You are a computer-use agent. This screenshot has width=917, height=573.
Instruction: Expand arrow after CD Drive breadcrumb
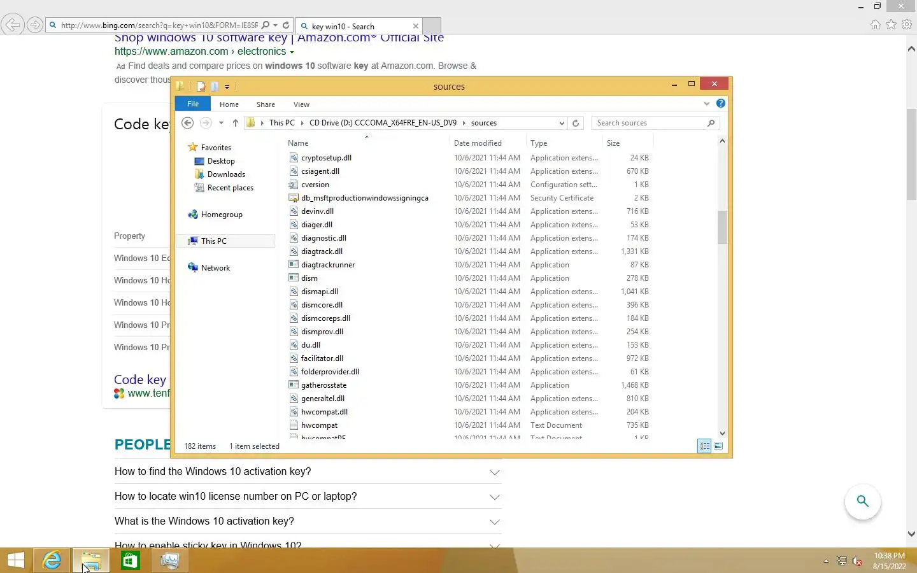click(464, 123)
